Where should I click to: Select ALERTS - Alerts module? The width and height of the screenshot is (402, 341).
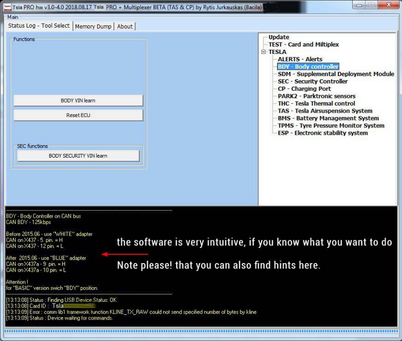click(300, 59)
